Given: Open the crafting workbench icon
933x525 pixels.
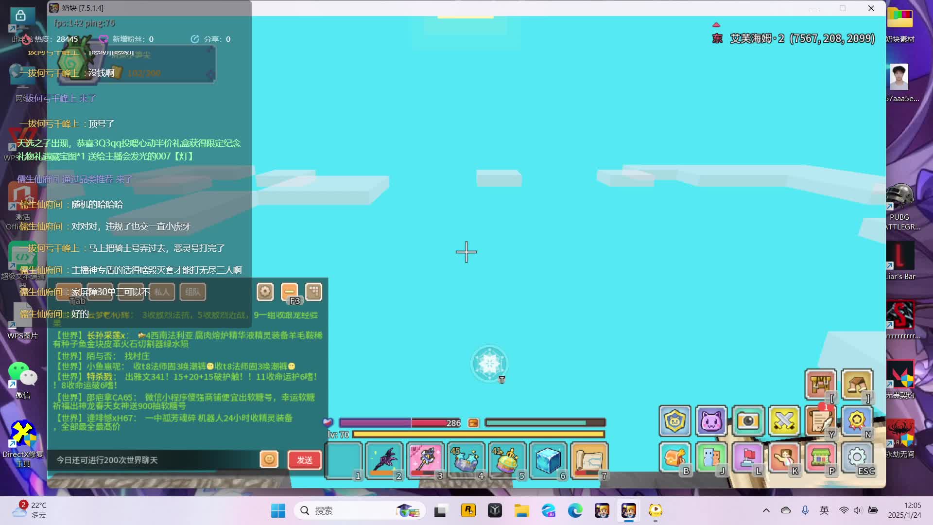Looking at the screenshot, I should [820, 384].
